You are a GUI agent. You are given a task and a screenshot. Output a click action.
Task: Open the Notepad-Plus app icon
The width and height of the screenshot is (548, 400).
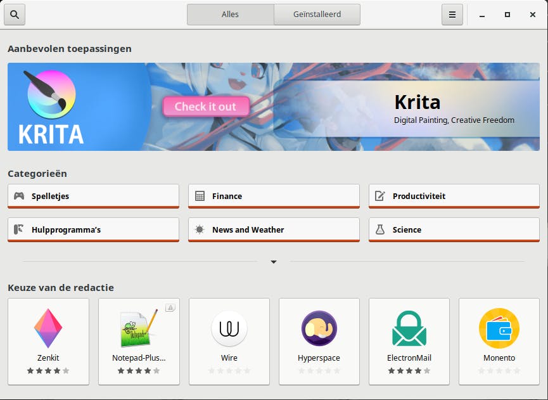(139, 328)
